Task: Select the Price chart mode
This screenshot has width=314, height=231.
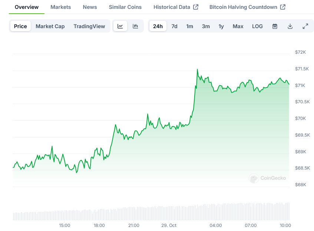Action: click(20, 26)
